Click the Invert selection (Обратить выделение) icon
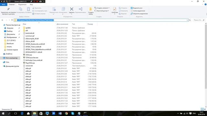The image size is (207, 116). pyautogui.click(x=132, y=14)
